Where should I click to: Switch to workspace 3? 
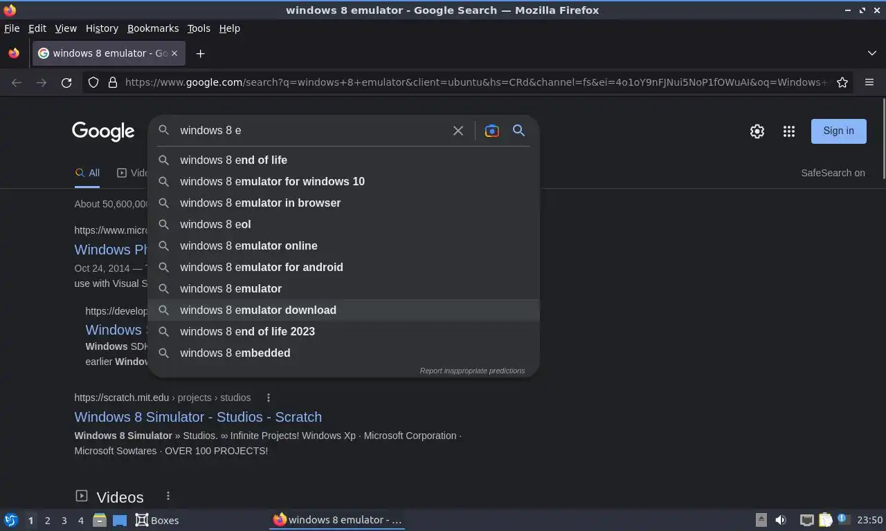64,521
